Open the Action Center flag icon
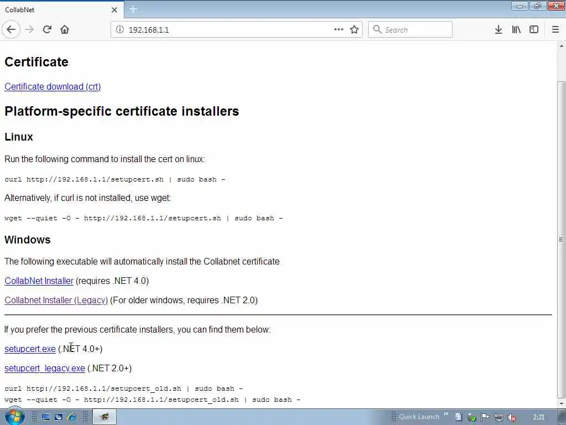Viewport: 566px width, 425px height. pyautogui.click(x=485, y=417)
